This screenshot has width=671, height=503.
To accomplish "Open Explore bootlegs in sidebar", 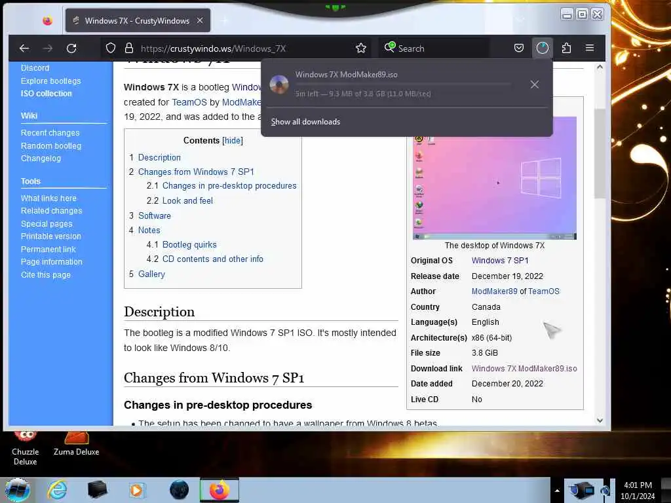I will pos(51,81).
